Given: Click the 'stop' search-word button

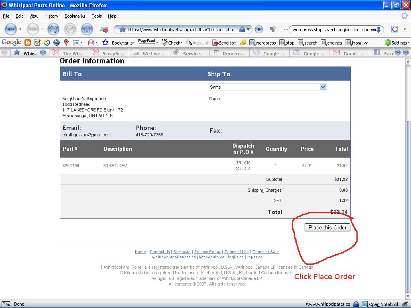Looking at the screenshot, I should tap(287, 43).
